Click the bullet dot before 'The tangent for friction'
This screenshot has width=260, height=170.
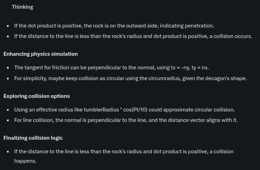(8, 68)
